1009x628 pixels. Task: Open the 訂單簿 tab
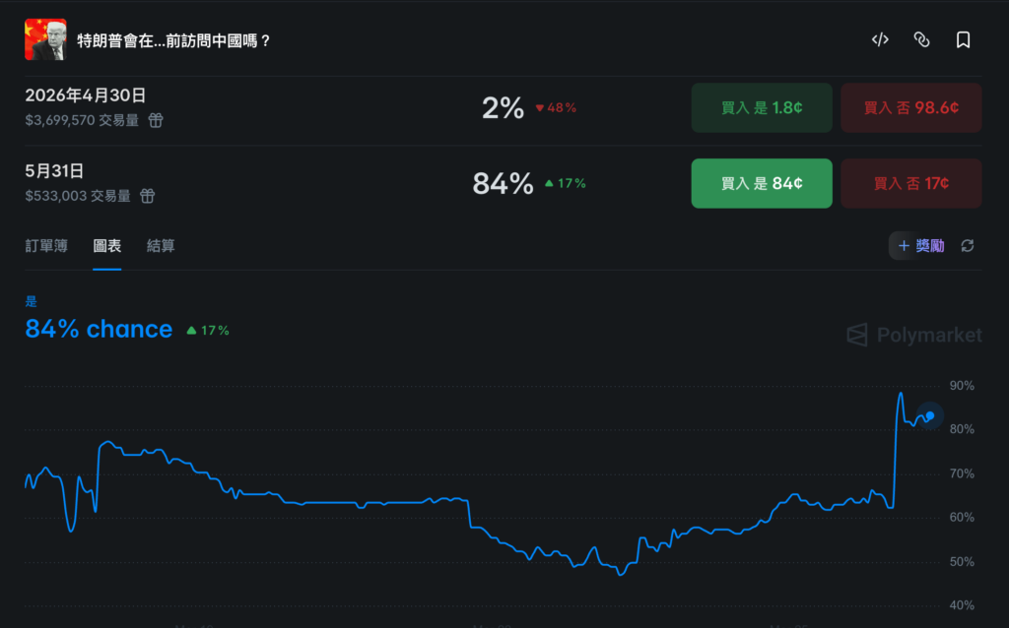[46, 246]
